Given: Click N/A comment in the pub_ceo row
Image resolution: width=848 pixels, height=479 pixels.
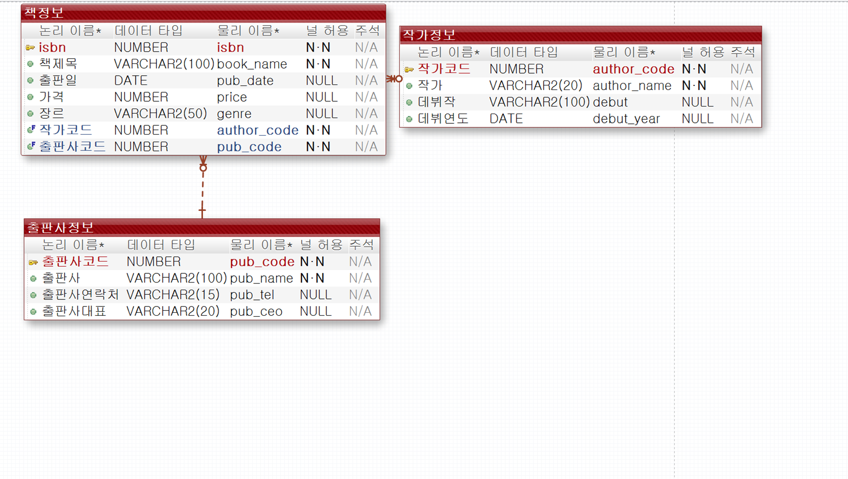Looking at the screenshot, I should click(361, 311).
